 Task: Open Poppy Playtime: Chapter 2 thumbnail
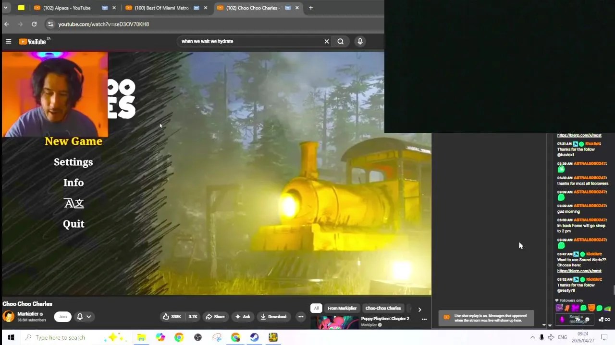334,322
